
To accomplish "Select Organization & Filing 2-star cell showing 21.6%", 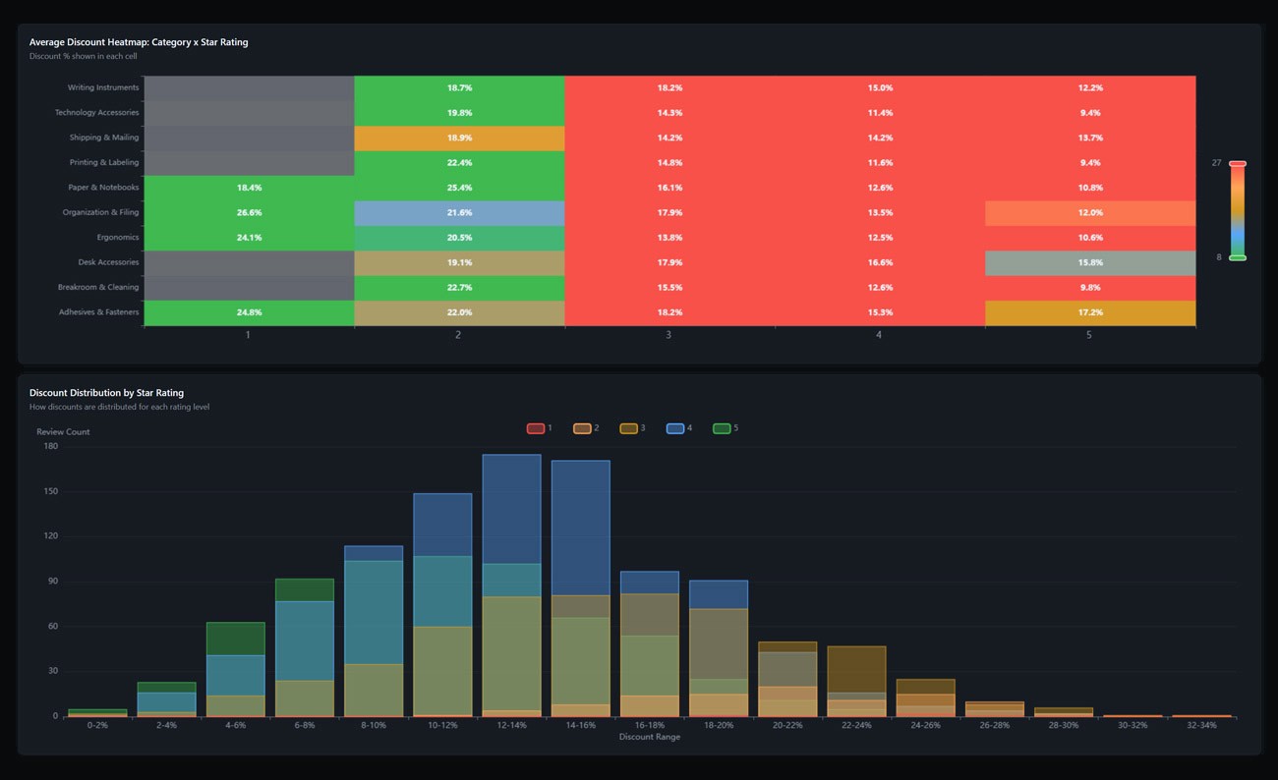I will (x=459, y=212).
